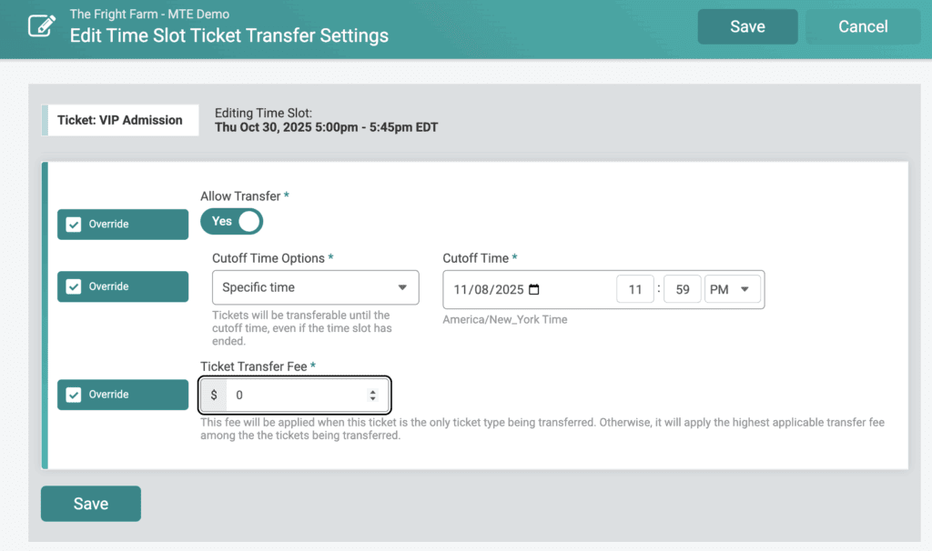Click the cutoff minute field showing 59
The height and width of the screenshot is (551, 932).
pos(682,290)
